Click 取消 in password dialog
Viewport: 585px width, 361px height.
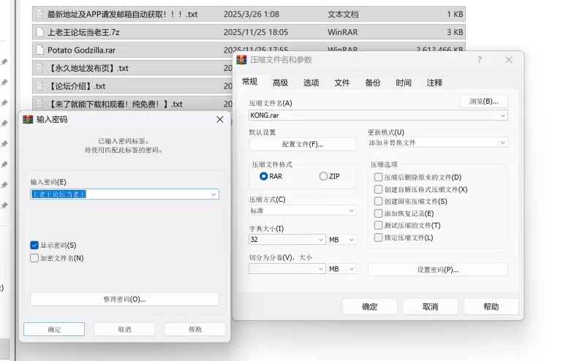click(124, 330)
